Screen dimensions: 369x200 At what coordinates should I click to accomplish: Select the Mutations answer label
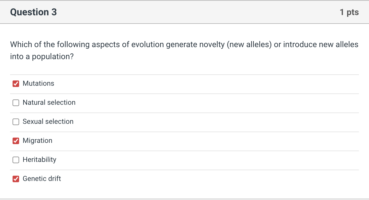[x=38, y=83]
